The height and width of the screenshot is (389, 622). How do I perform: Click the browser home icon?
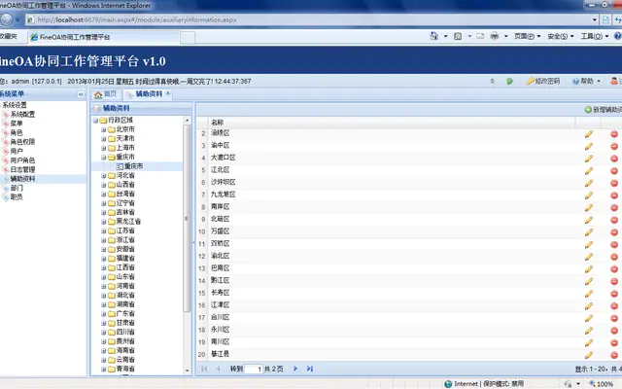434,36
